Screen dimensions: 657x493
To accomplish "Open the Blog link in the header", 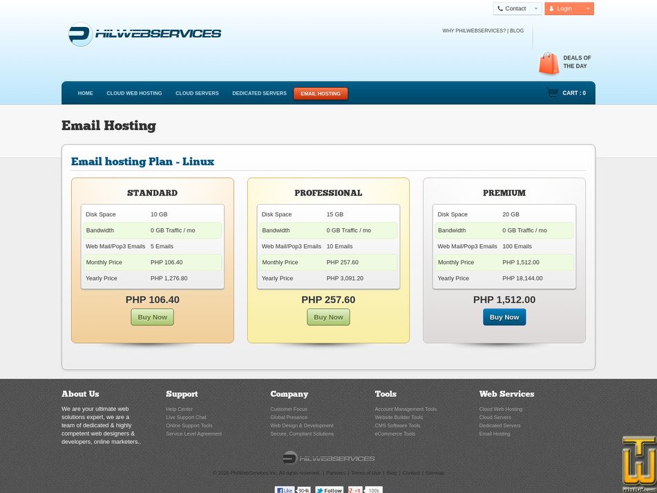I will click(517, 30).
